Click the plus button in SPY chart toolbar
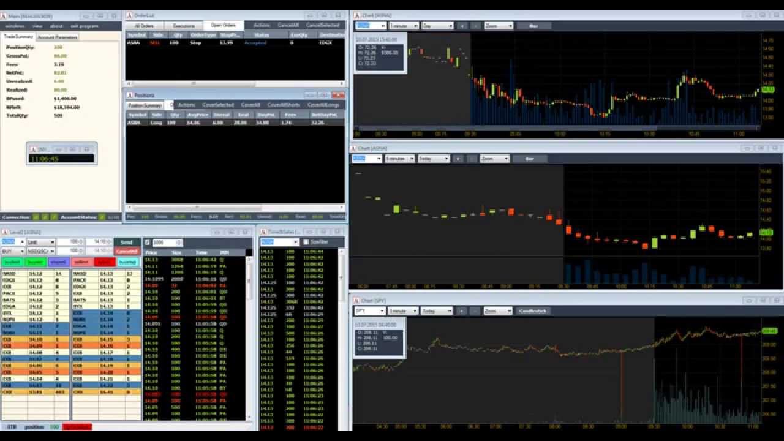This screenshot has width=784, height=441. click(x=462, y=311)
